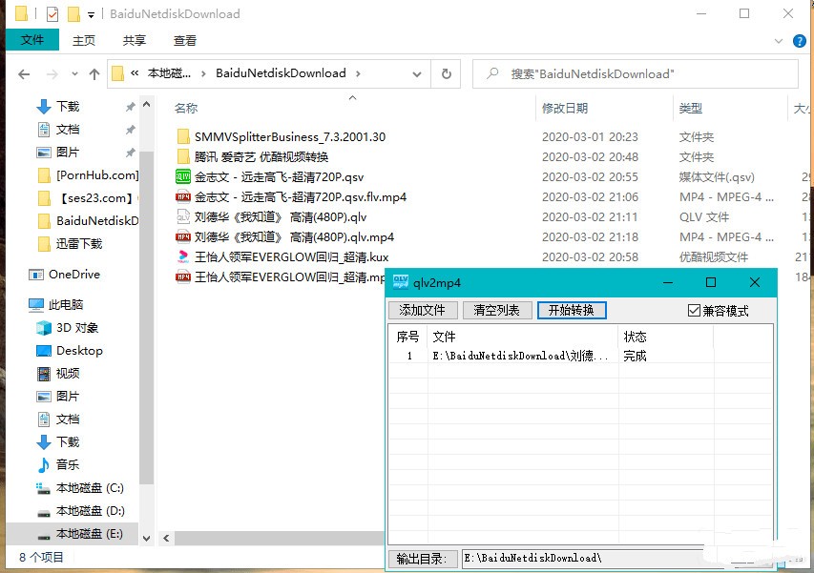
Task: Click the 文件 column header in qlv2mp4
Action: (x=523, y=337)
